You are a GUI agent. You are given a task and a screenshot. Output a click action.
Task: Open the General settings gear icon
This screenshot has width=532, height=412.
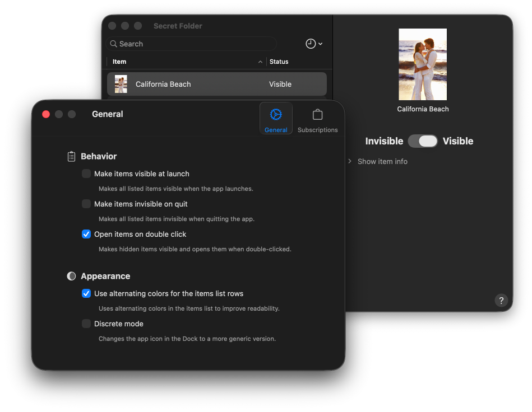276,115
